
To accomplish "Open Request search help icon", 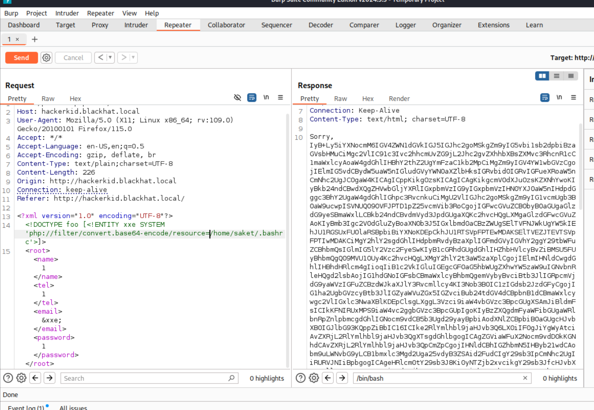I will pyautogui.click(x=8, y=378).
